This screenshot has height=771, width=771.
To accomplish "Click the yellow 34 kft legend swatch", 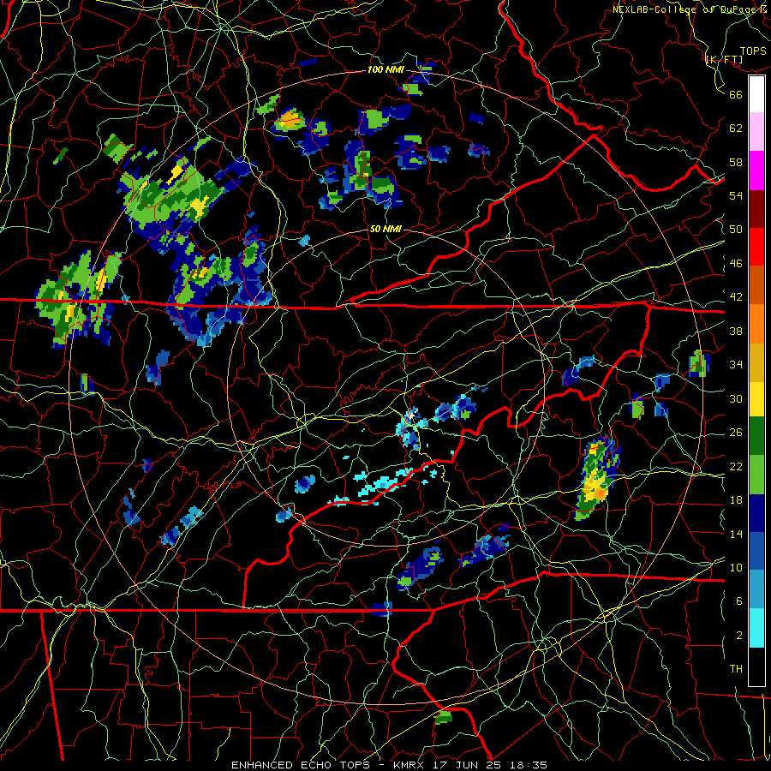I will (x=756, y=398).
